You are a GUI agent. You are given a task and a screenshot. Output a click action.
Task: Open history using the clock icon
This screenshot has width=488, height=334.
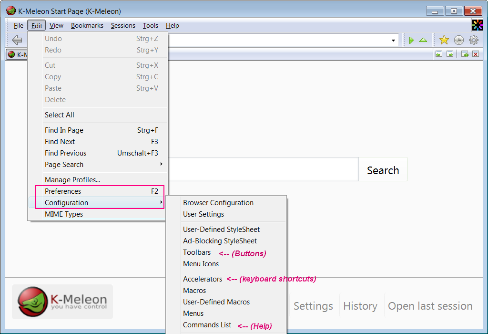pos(459,40)
